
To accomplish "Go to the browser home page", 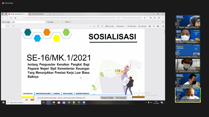I will tap(15, 18).
